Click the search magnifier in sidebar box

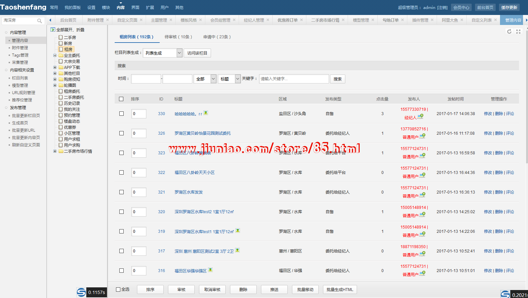(39, 21)
